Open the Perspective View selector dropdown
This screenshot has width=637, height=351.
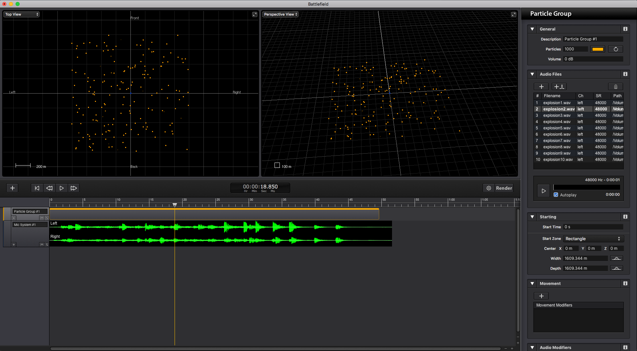(x=280, y=14)
